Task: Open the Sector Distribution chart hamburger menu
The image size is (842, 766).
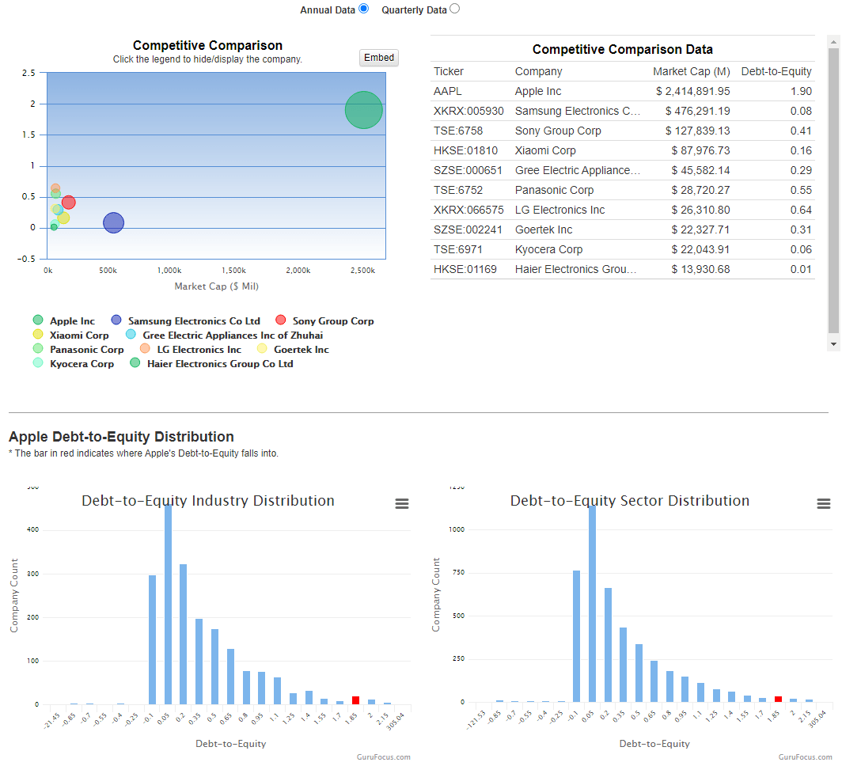Action: coord(824,504)
